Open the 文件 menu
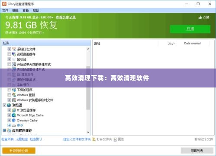 (5, 10)
